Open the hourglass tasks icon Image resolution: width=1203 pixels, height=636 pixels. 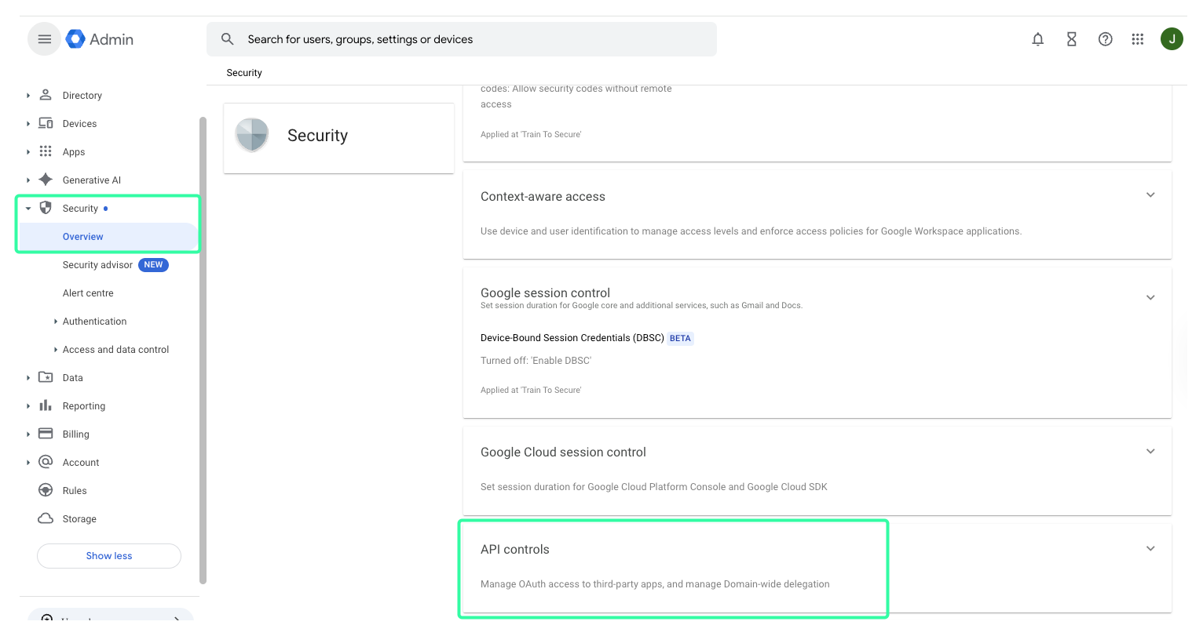[x=1071, y=39]
